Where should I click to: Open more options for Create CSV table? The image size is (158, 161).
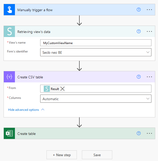click(149, 77)
